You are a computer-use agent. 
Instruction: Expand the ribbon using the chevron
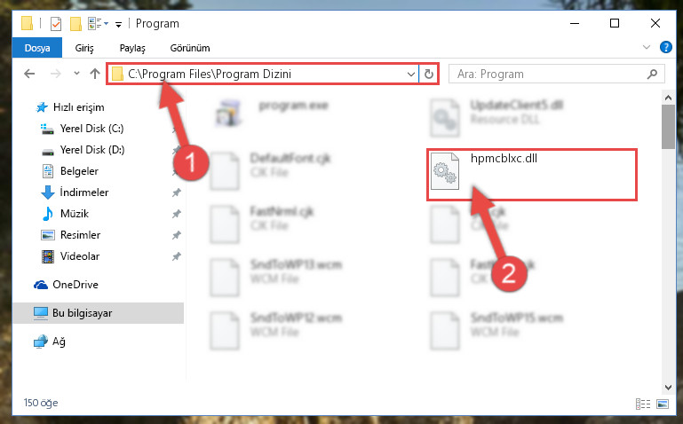tap(647, 47)
